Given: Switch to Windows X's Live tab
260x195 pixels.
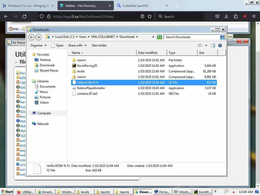Looking at the screenshot, I should 28,6.
